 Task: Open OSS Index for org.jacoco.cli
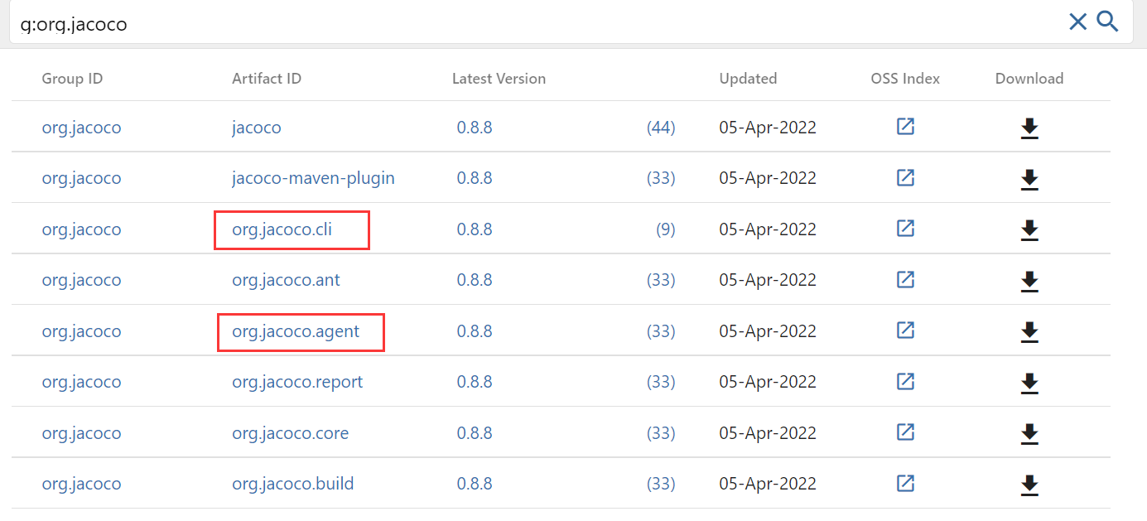[905, 229]
